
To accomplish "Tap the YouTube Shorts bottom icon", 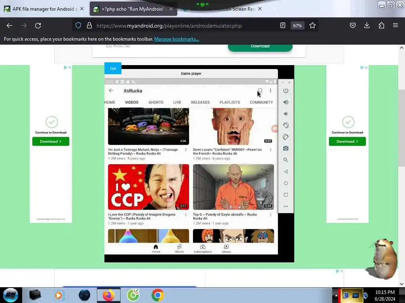I will tap(179, 249).
